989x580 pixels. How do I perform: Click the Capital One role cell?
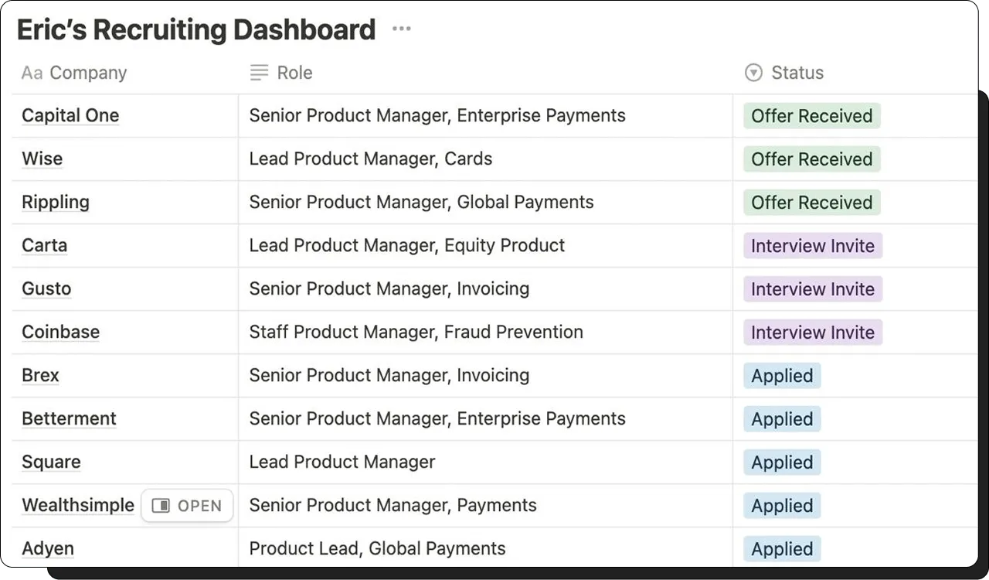485,116
